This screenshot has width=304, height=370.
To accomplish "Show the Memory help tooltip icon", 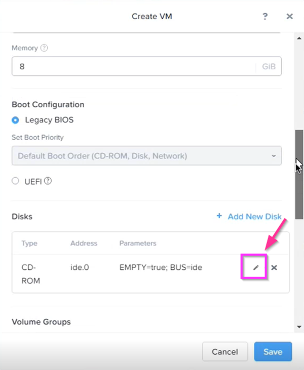I will 44,48.
